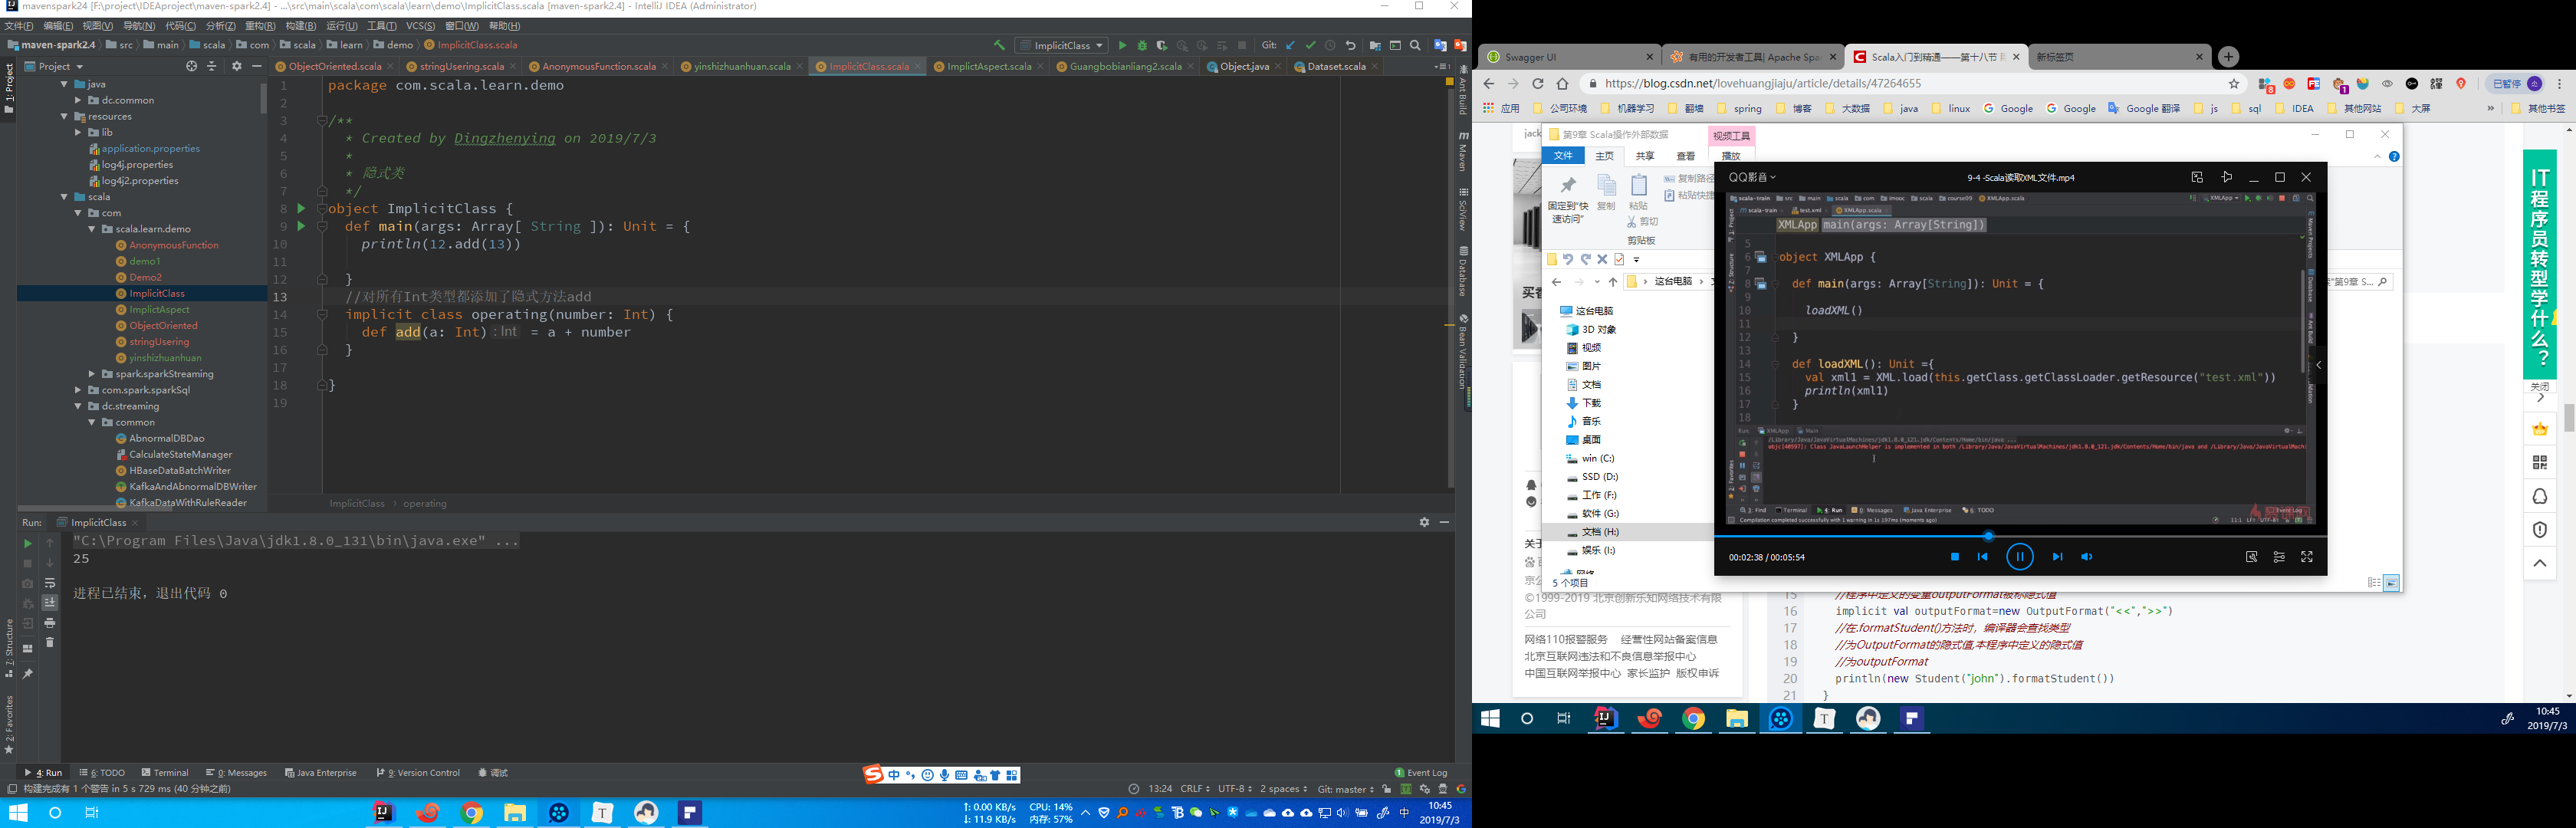Expand the spark.sparkStreaming package
This screenshot has height=828, width=2576.
point(91,374)
